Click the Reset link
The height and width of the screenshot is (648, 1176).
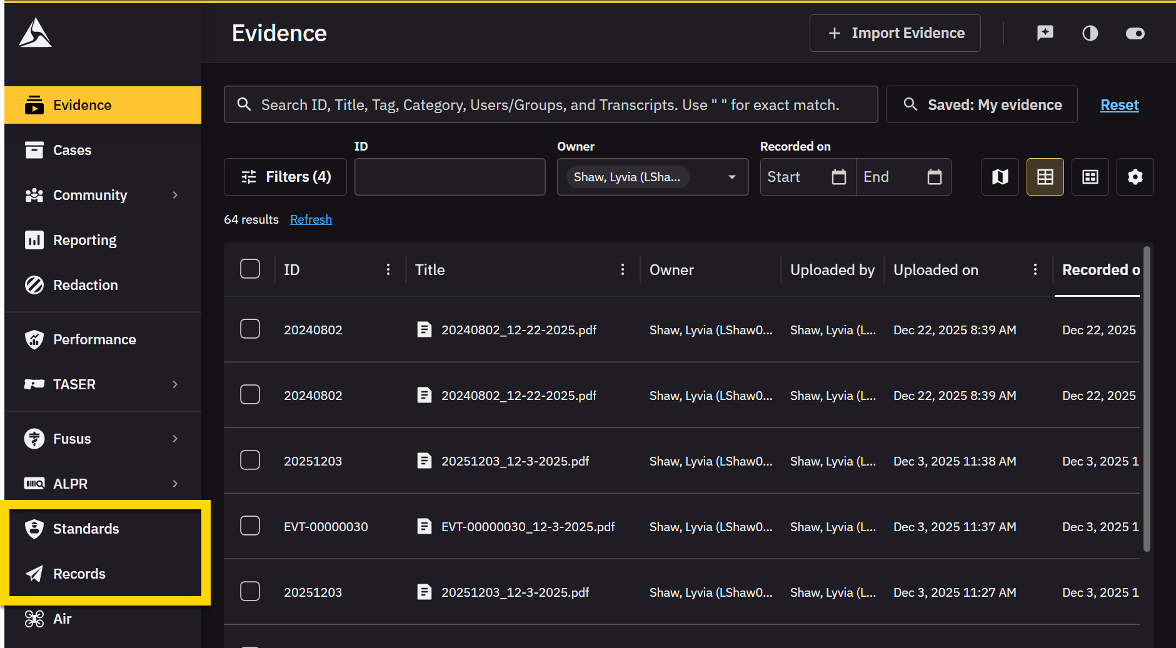click(x=1119, y=105)
